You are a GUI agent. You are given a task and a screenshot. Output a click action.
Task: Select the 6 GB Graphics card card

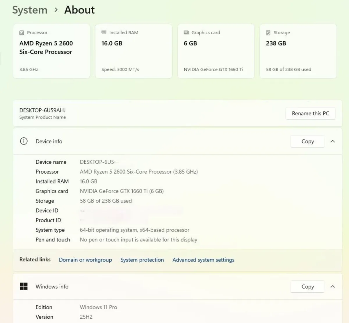(x=216, y=51)
